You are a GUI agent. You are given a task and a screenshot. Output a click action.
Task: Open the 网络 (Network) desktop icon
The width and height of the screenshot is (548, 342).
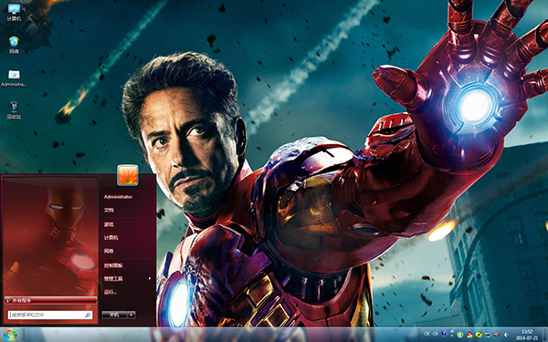[14, 45]
